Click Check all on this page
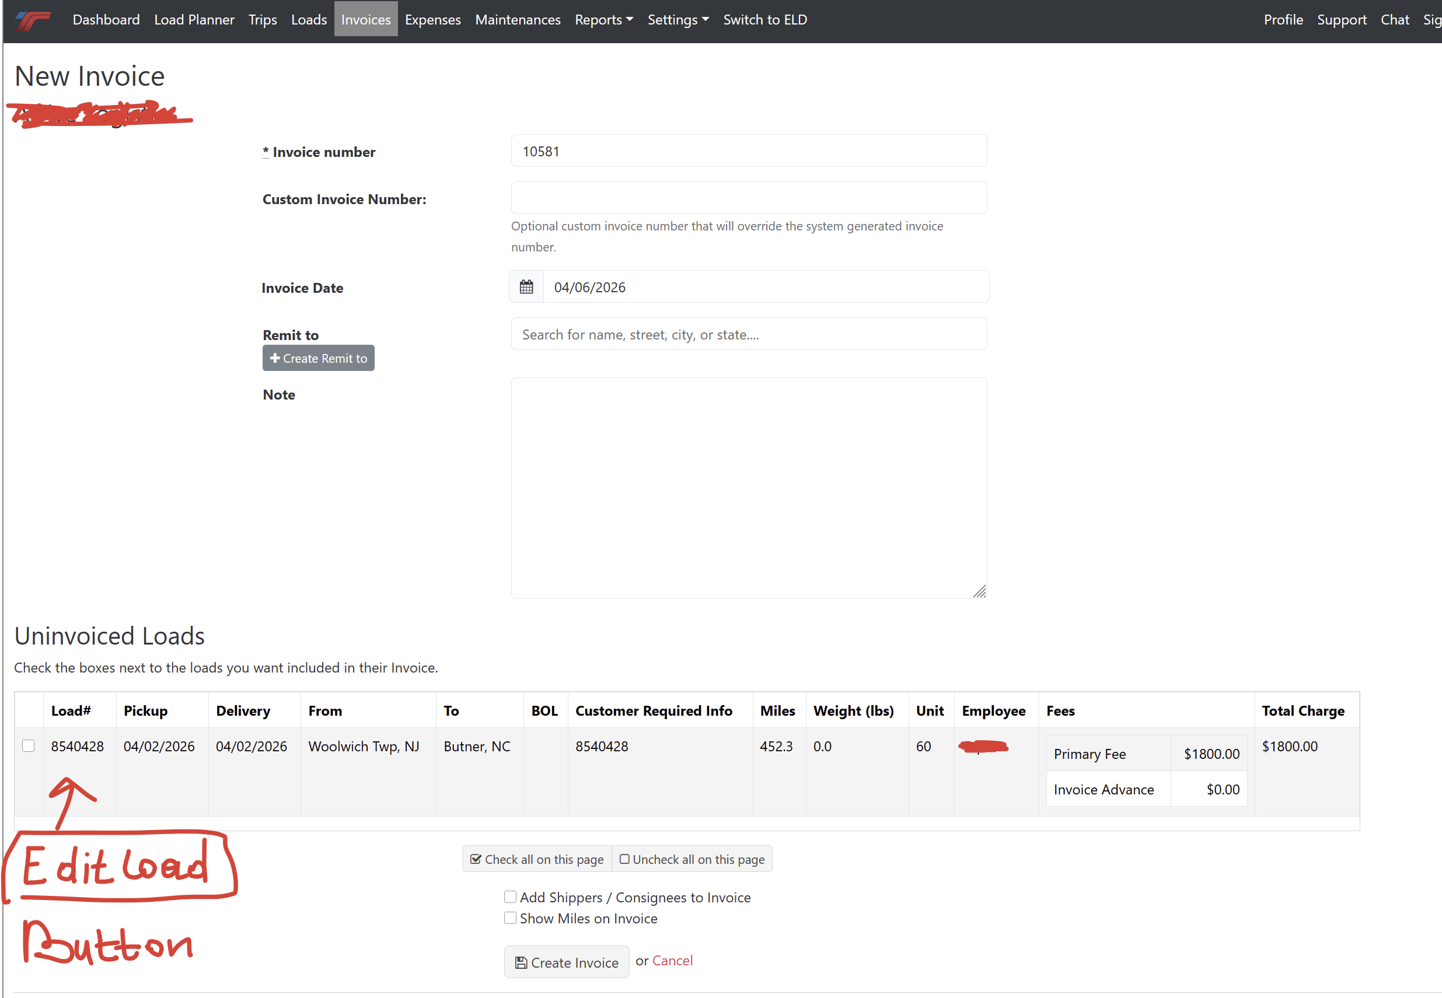This screenshot has height=998, width=1442. (537, 859)
